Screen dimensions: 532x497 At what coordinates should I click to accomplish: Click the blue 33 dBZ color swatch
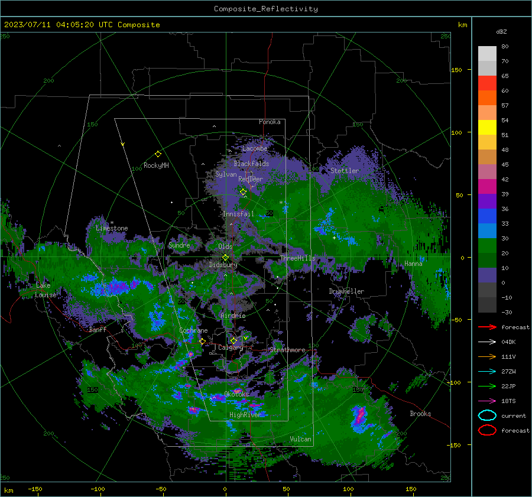click(x=487, y=216)
